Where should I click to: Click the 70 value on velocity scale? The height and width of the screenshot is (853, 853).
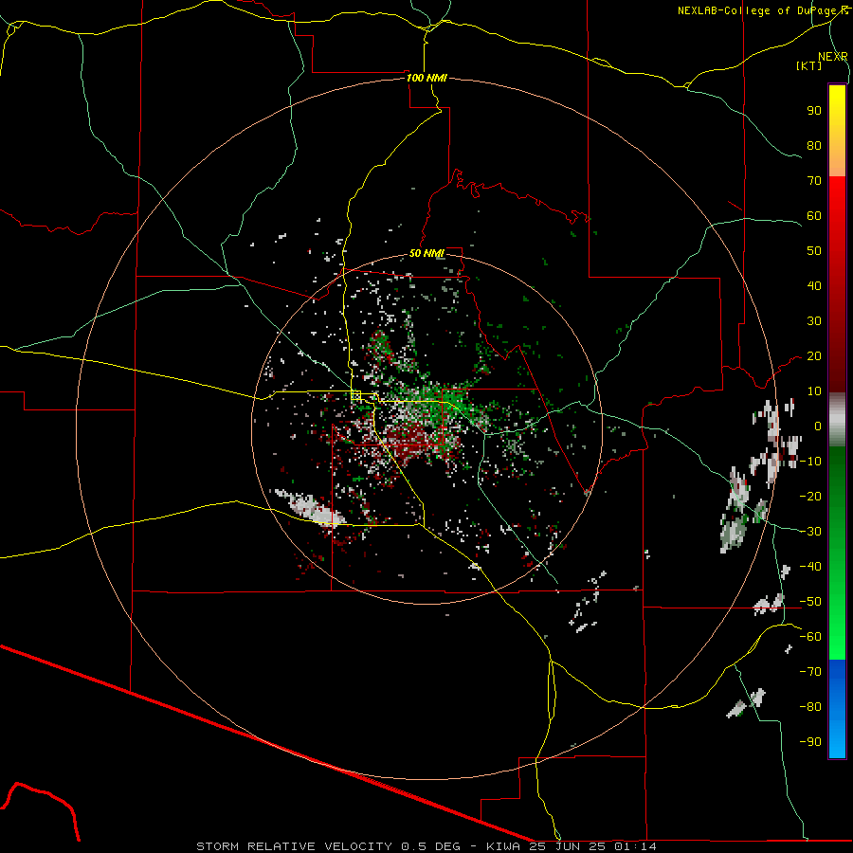click(x=814, y=181)
